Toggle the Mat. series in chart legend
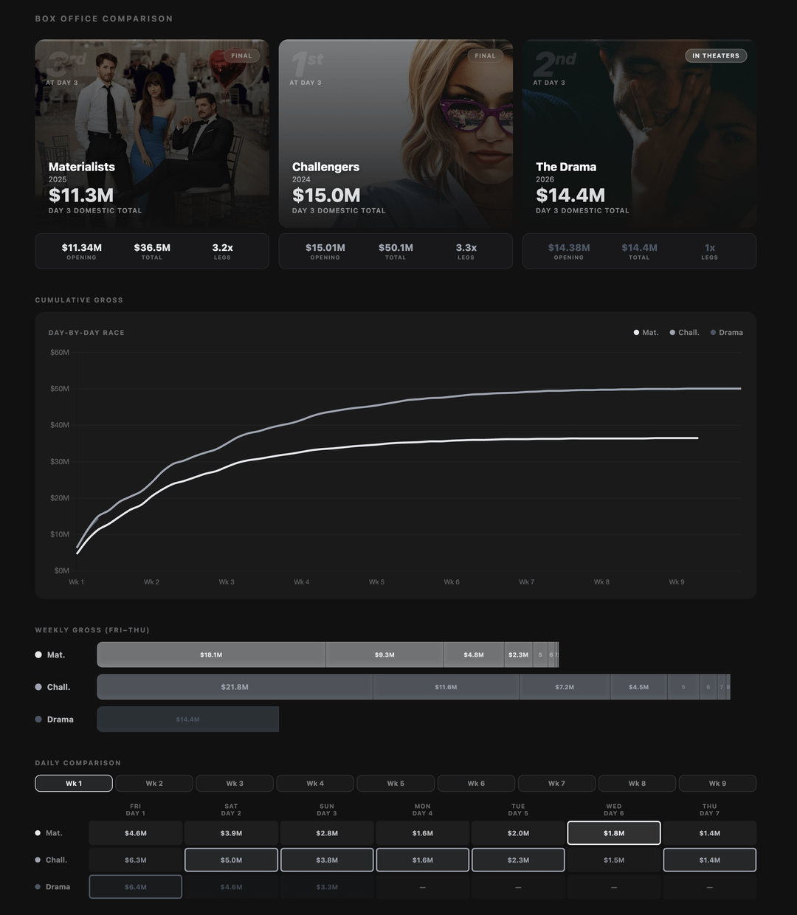The height and width of the screenshot is (915, 797). pos(646,333)
